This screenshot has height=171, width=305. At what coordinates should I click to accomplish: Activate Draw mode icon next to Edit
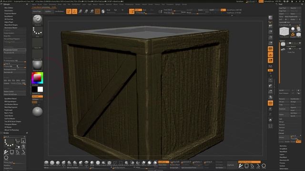click(74, 11)
